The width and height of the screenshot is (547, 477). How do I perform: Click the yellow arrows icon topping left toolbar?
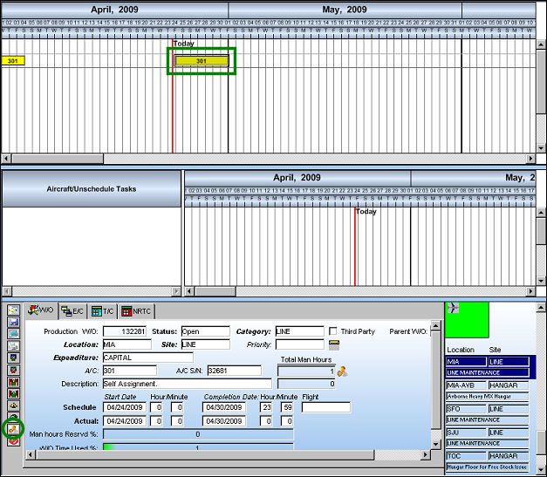point(13,310)
